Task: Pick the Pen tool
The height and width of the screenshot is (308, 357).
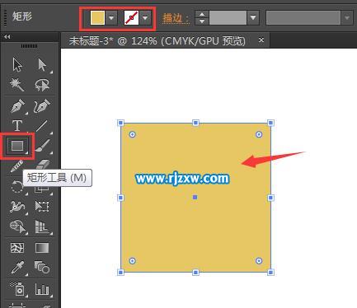Action: tap(17, 106)
